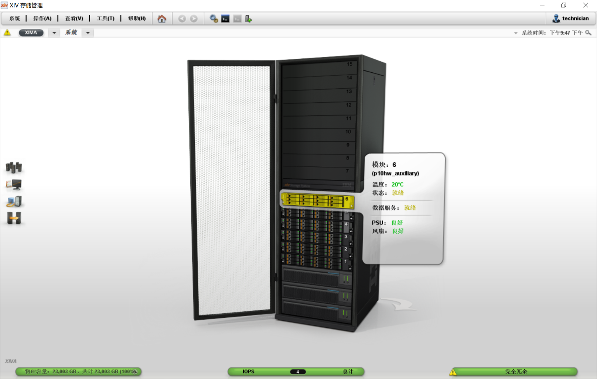Click the technician user button
Screen dimensions: 597x379
(571, 18)
